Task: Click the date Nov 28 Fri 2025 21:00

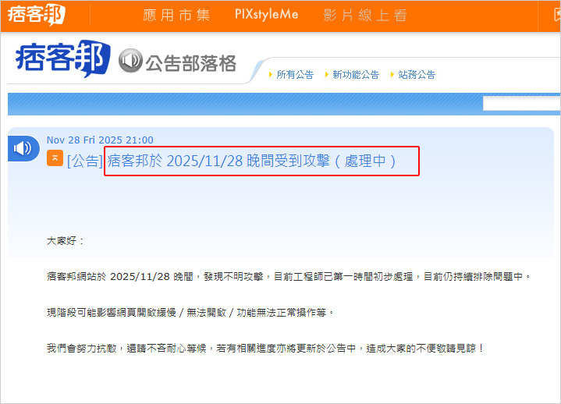Action: pyautogui.click(x=100, y=140)
